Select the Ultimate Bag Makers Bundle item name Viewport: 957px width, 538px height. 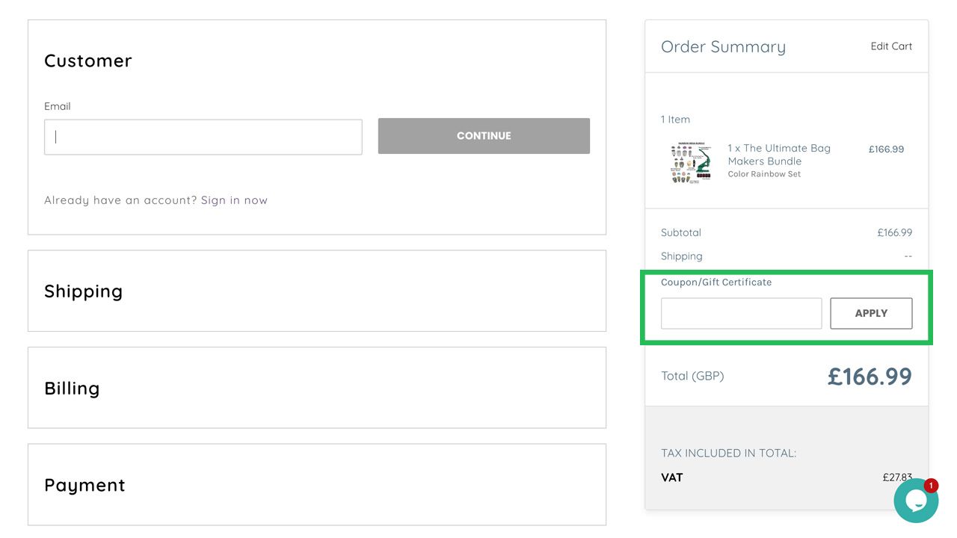779,155
